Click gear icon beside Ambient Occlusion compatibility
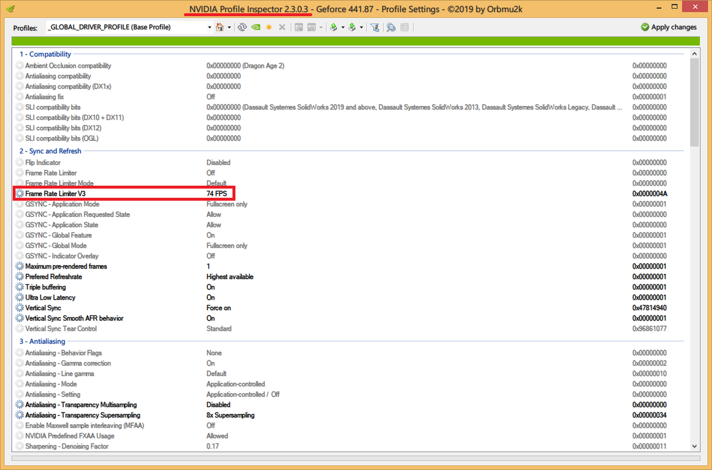This screenshot has height=470, width=712. click(20, 66)
